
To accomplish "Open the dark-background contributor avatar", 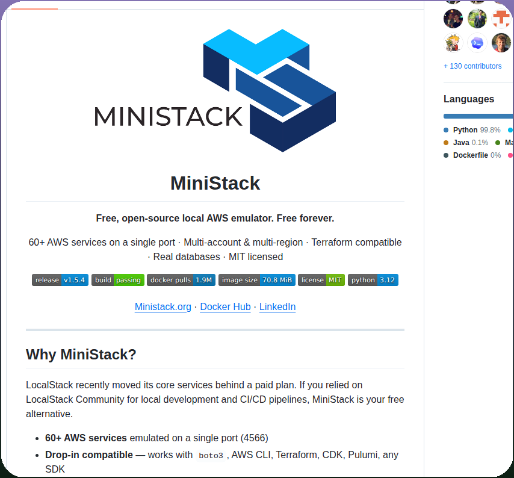I will [x=453, y=19].
